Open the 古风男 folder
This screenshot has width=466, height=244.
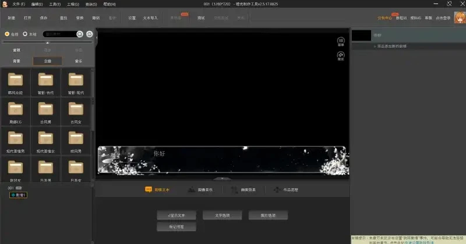46,112
